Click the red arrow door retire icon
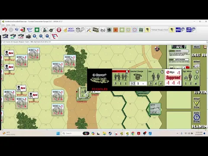This screenshot has width=208, height=156. (x=23, y=30)
